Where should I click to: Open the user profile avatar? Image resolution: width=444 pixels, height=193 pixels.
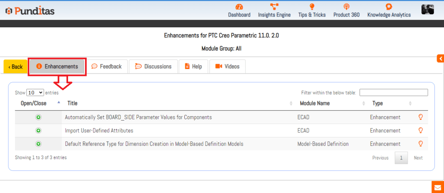point(428,9)
